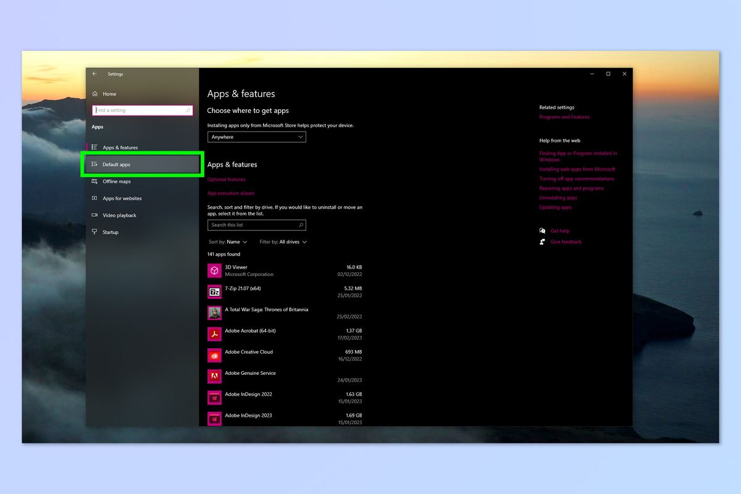
Task: Open Offline maps via its book icon
Action: [x=94, y=181]
